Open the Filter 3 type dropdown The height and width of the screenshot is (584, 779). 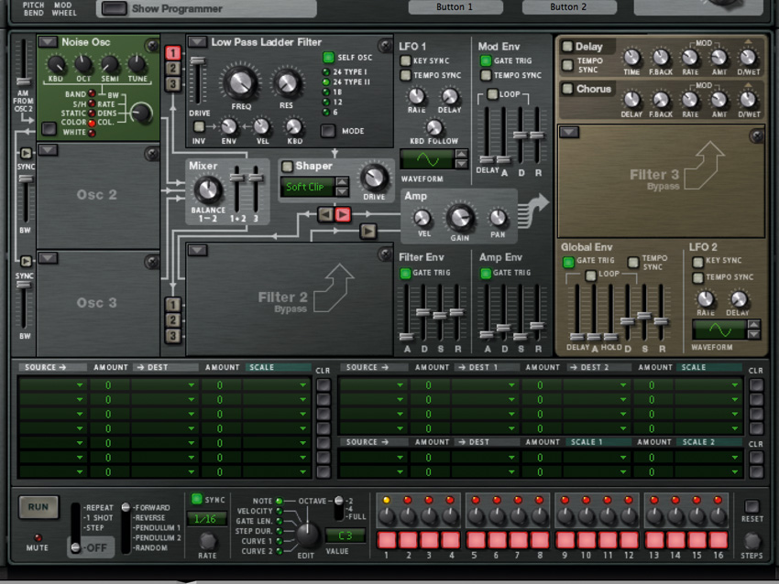point(569,132)
